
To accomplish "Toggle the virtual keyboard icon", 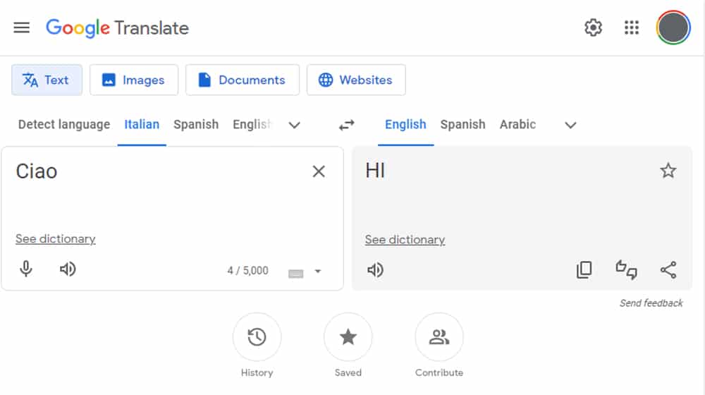I will click(296, 273).
